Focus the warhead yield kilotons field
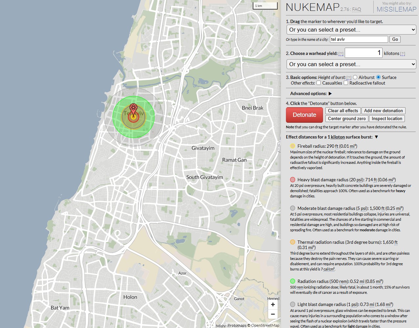419x328 pixels. [x=363, y=53]
